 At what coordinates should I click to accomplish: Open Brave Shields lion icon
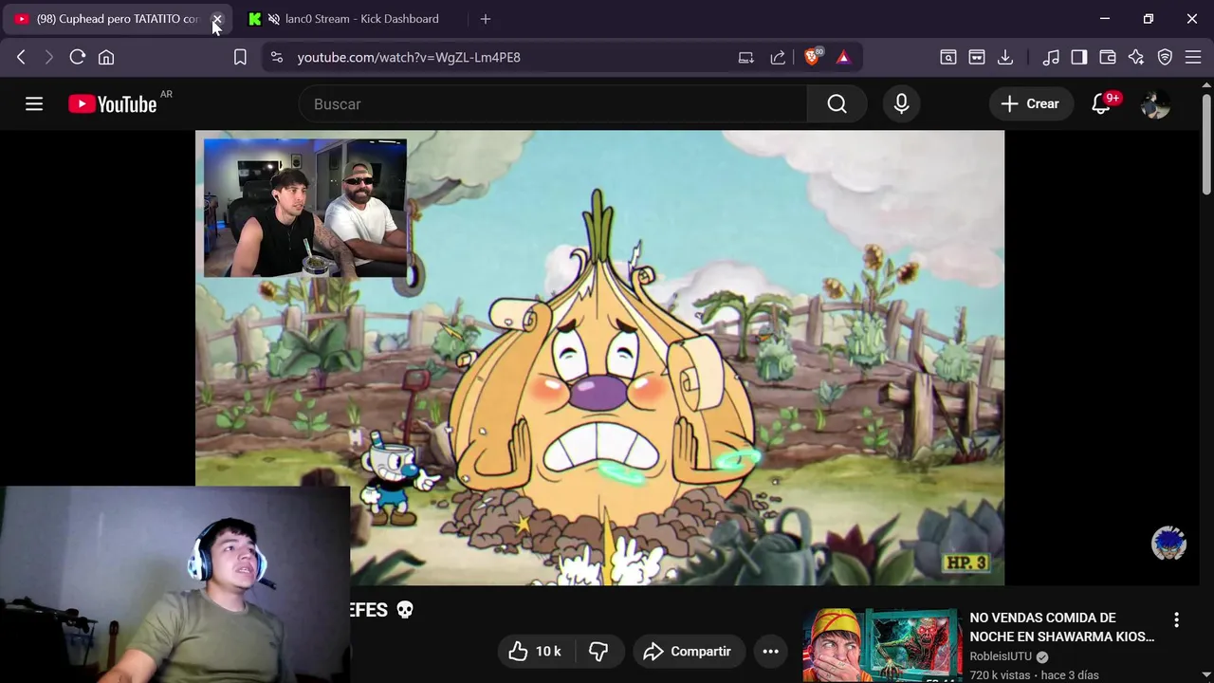tap(812, 56)
